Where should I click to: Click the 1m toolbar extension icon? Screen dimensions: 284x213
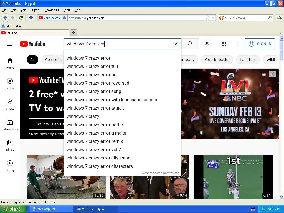point(279,17)
